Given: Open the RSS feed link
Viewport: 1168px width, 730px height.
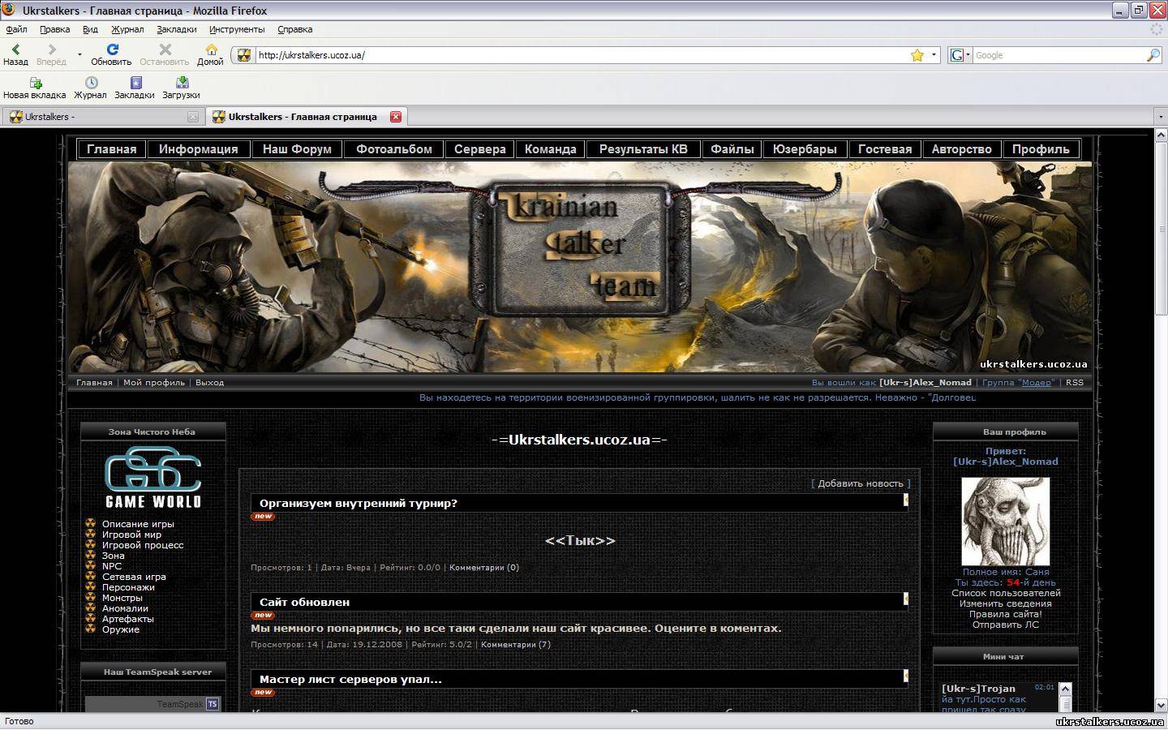Looking at the screenshot, I should pos(1075,383).
